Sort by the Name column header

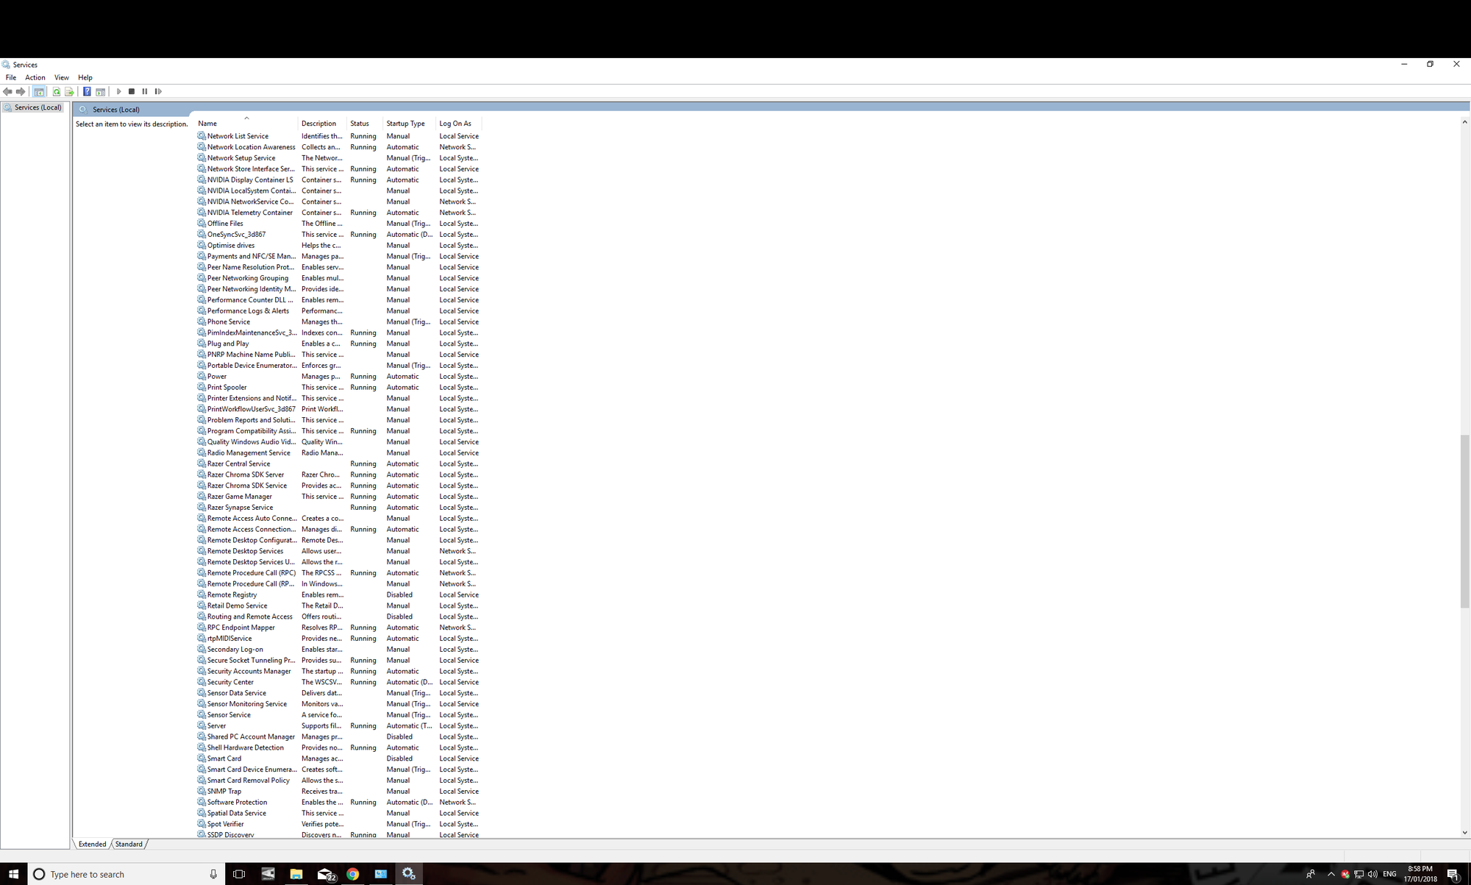(207, 124)
